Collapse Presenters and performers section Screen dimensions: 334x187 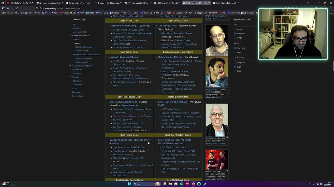point(70,66)
